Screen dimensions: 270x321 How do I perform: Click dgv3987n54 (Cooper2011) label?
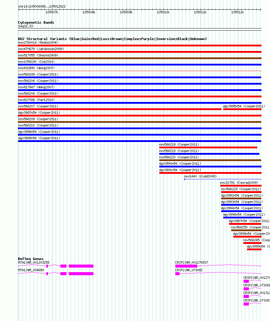(x=39, y=113)
